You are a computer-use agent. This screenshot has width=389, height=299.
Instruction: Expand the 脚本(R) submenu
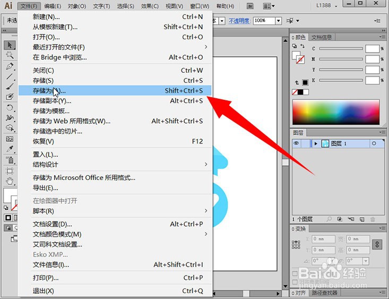(115, 211)
